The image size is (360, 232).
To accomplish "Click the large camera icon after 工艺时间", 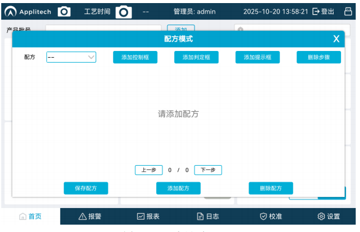I will click(124, 12).
